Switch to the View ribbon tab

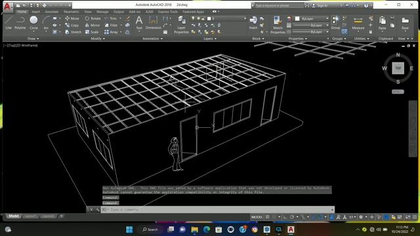click(88, 12)
